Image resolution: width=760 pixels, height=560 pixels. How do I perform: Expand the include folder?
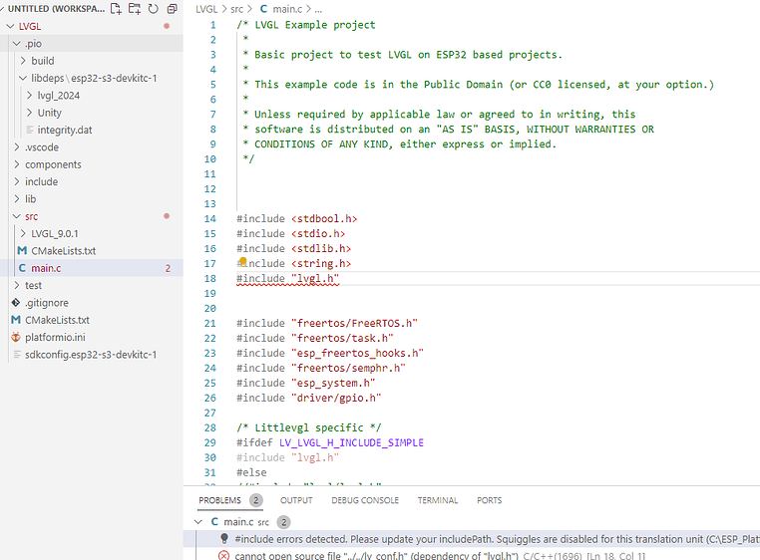(x=17, y=181)
